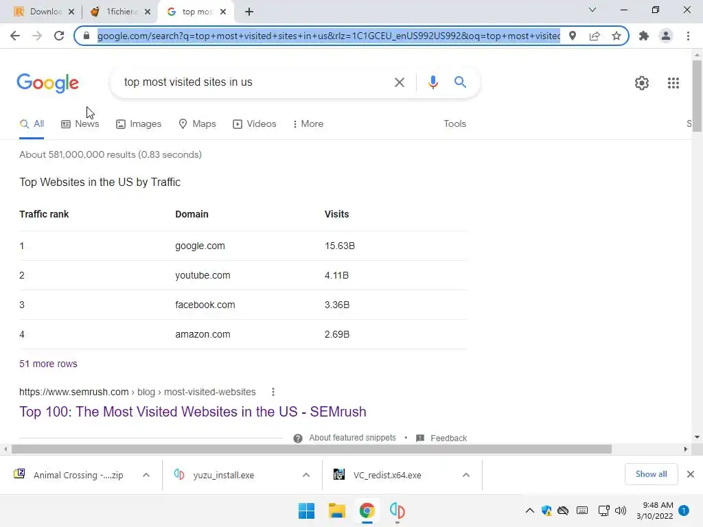The image size is (703, 527).
Task: Expand options for yuzu_install.exe download
Action: pyautogui.click(x=306, y=475)
